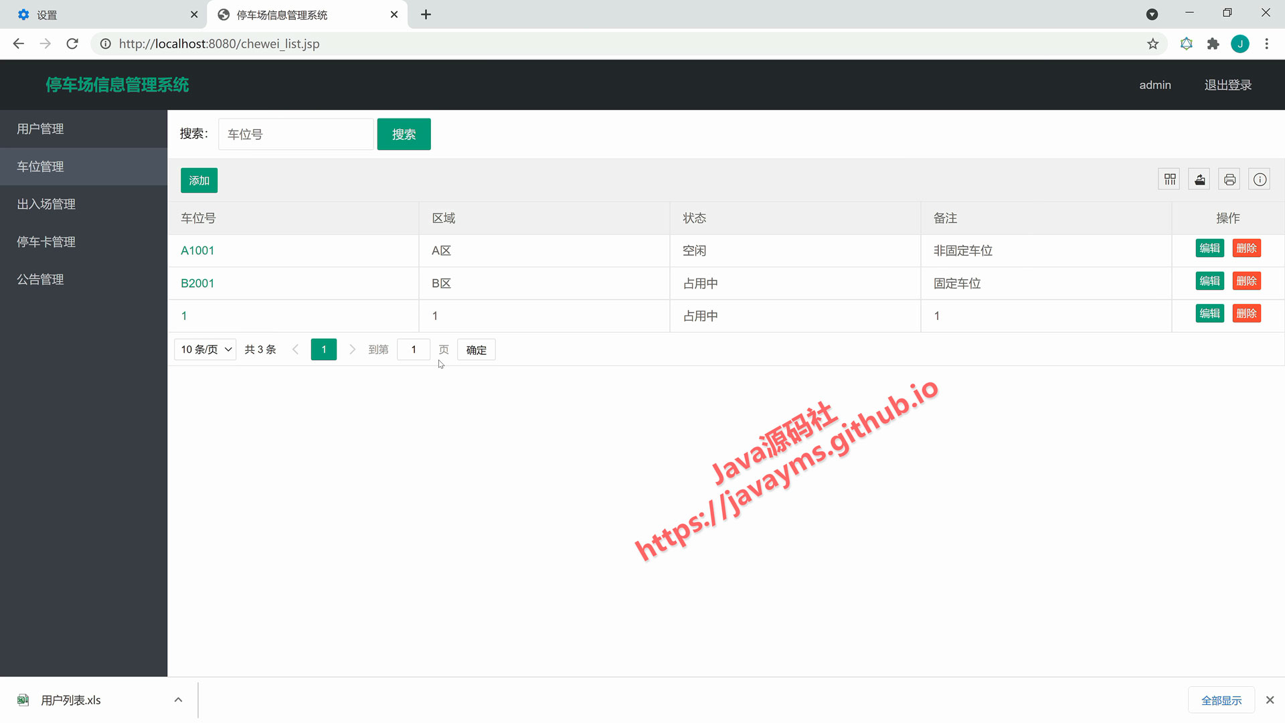The width and height of the screenshot is (1285, 723).
Task: Click the jump-to-page number input
Action: pos(414,349)
